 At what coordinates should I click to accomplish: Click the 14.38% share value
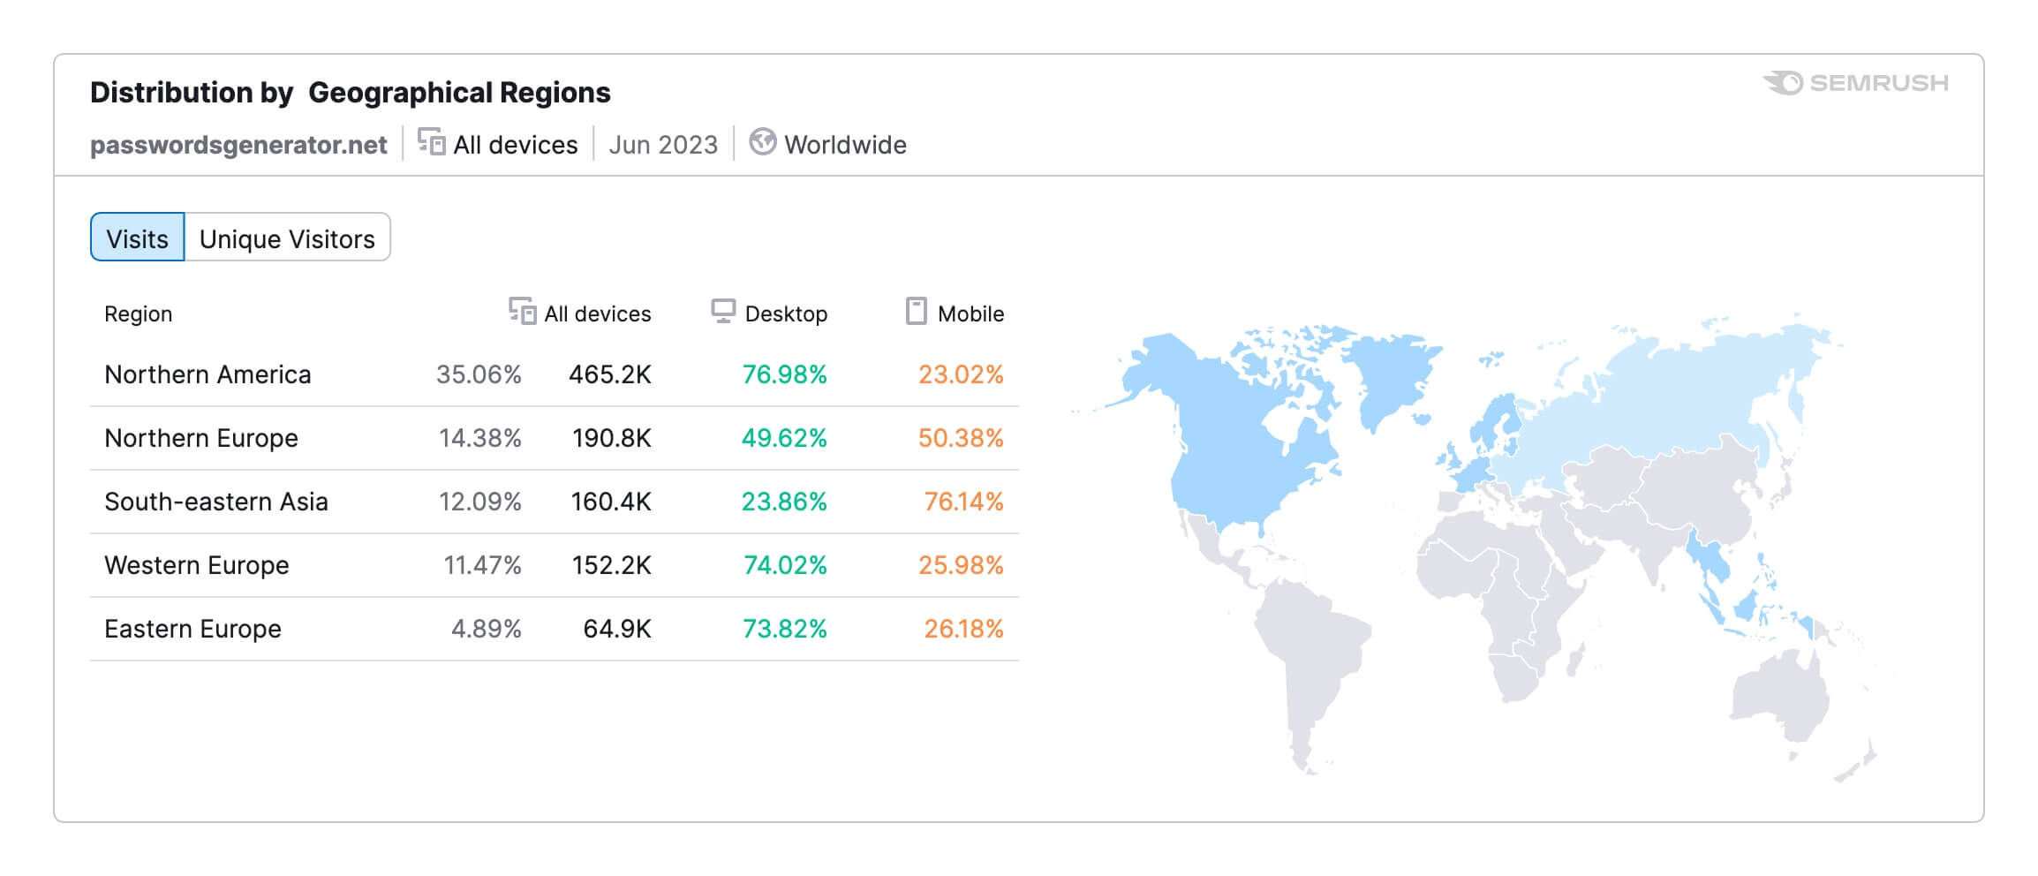[x=480, y=438]
